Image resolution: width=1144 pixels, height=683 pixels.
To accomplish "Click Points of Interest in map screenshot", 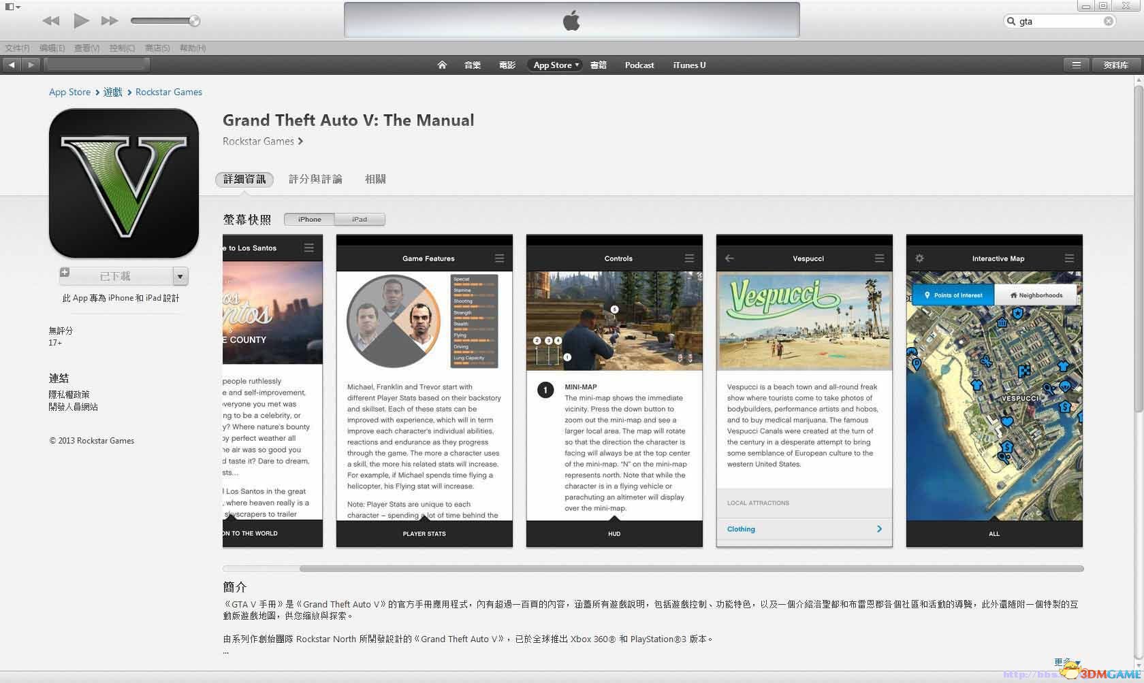I will pos(953,295).
